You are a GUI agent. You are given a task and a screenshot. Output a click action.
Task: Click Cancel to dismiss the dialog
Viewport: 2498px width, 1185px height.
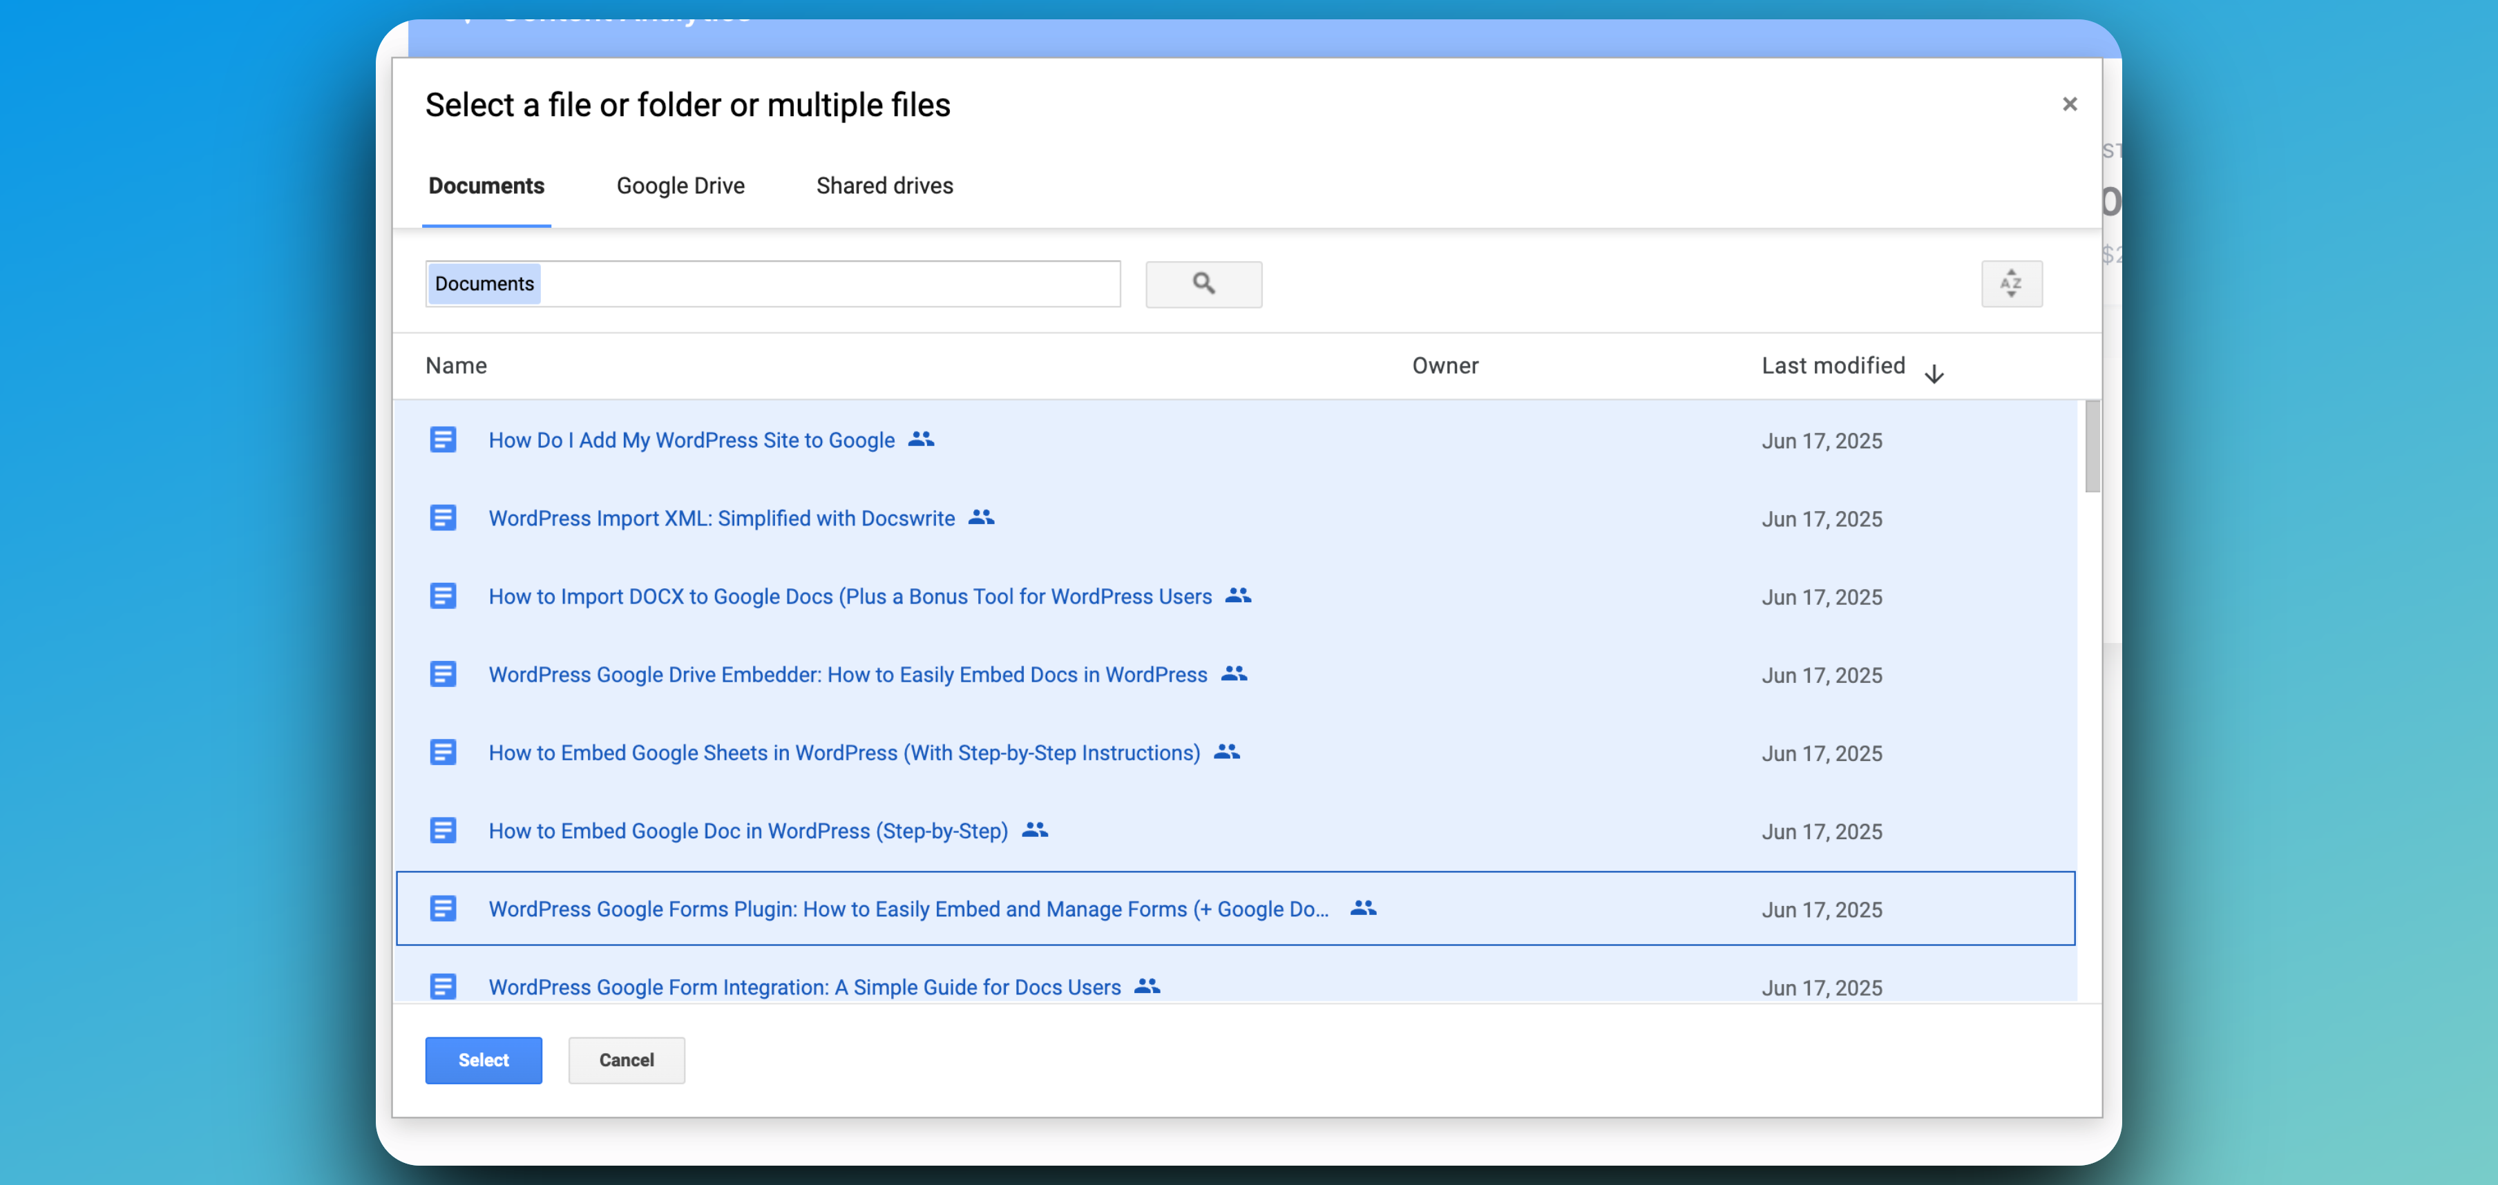click(x=625, y=1060)
